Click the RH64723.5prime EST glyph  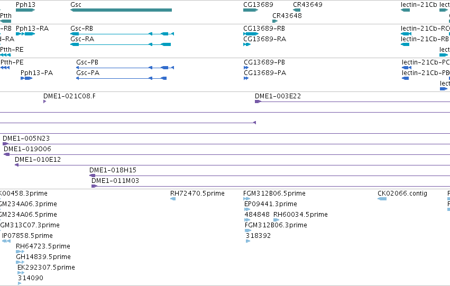tap(20, 252)
